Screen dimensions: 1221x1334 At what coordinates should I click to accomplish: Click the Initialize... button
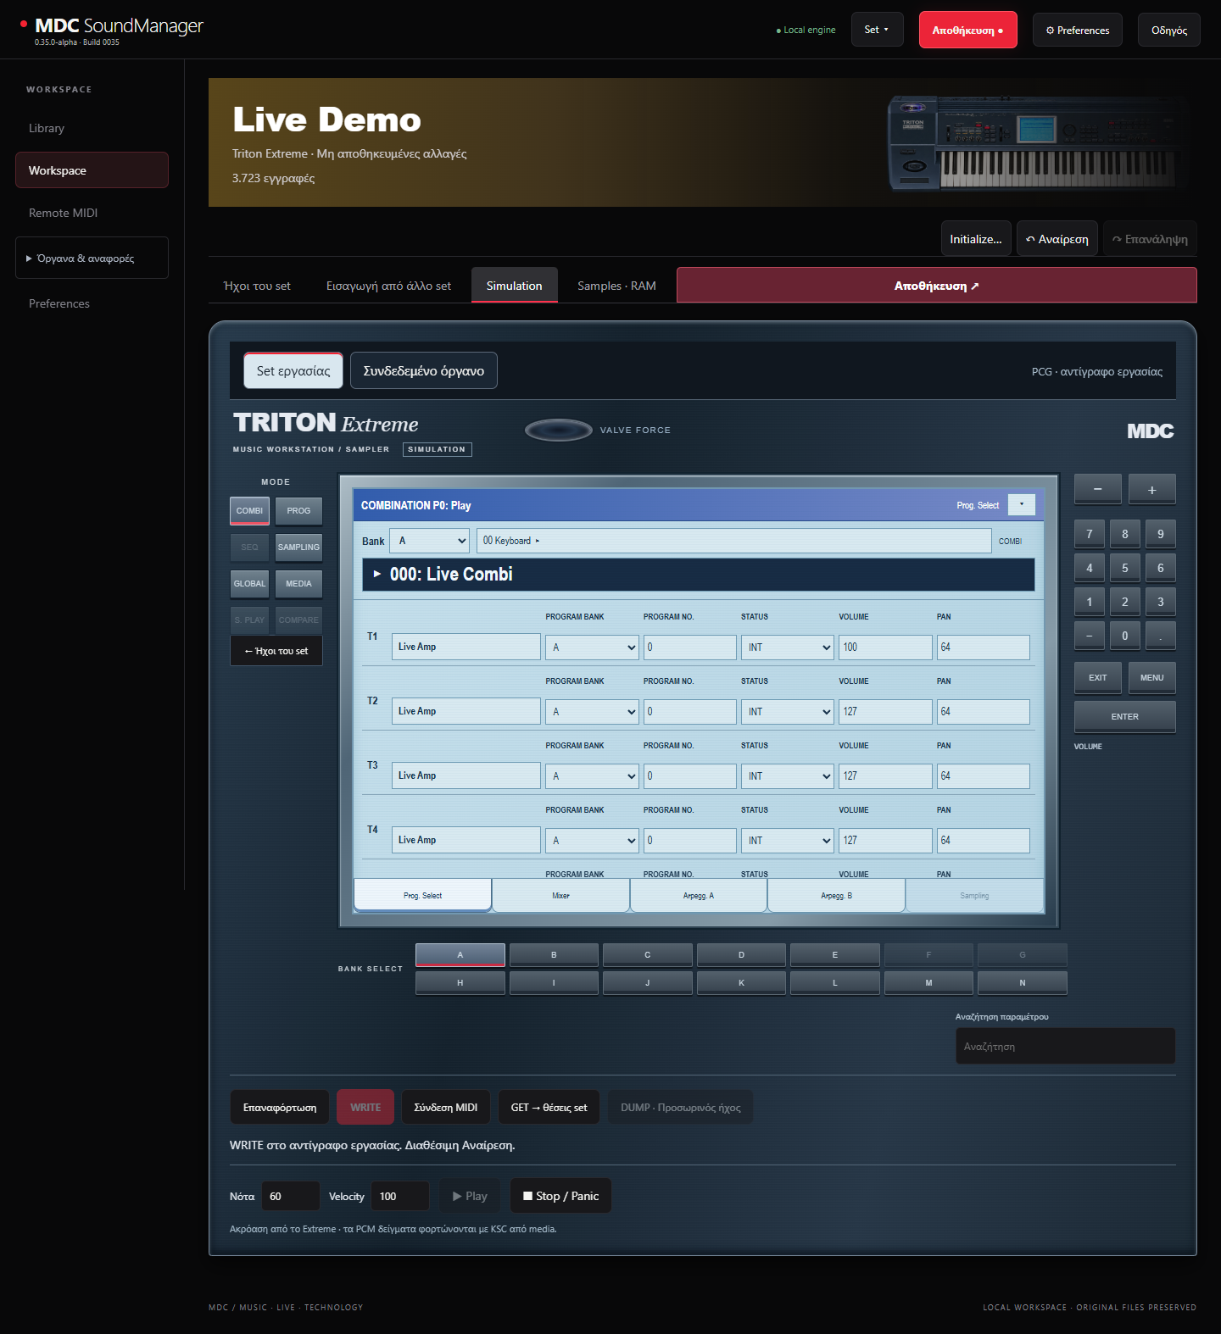tap(975, 239)
